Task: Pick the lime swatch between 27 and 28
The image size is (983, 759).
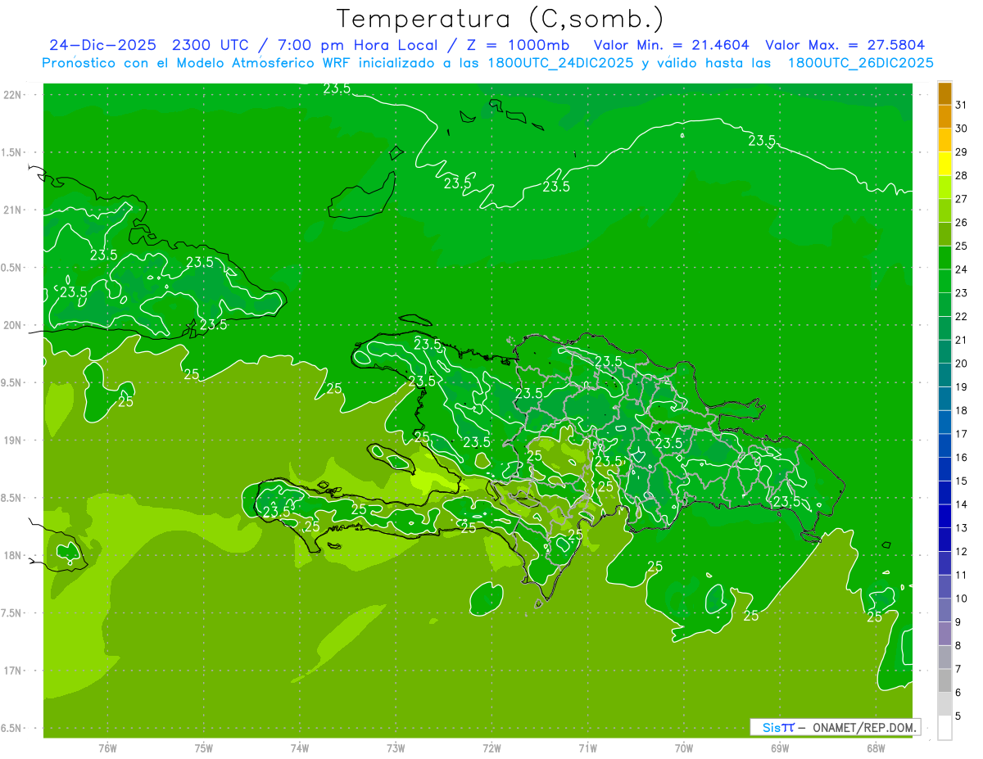Action: (944, 187)
